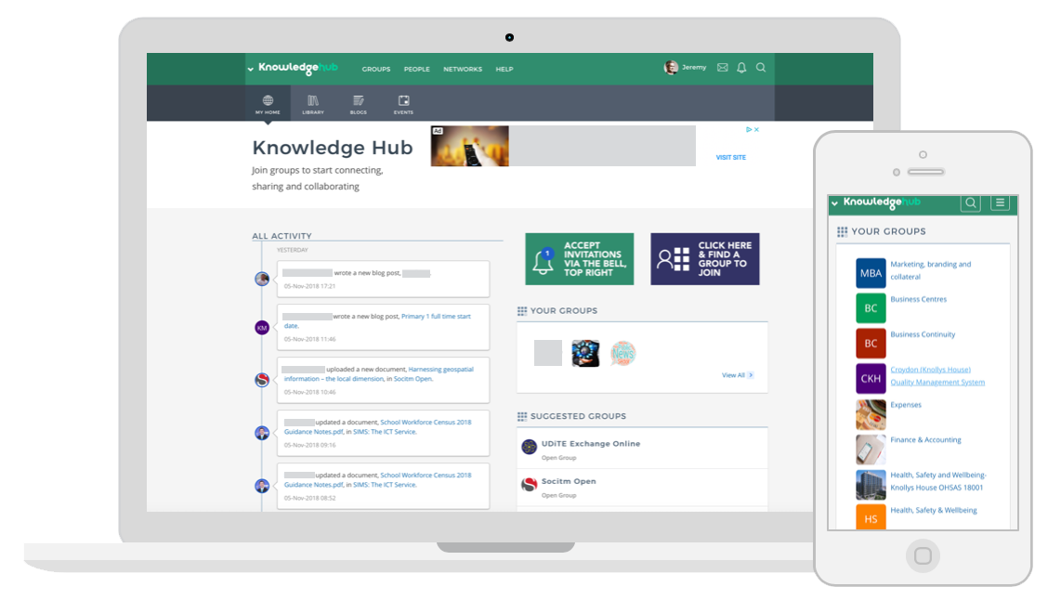The image size is (1061, 613).
Task: Tap the search icon on the phone
Action: pos(970,203)
